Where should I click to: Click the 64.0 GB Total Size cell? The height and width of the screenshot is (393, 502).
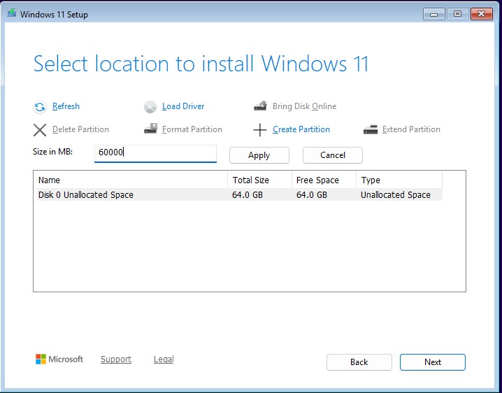tap(248, 194)
